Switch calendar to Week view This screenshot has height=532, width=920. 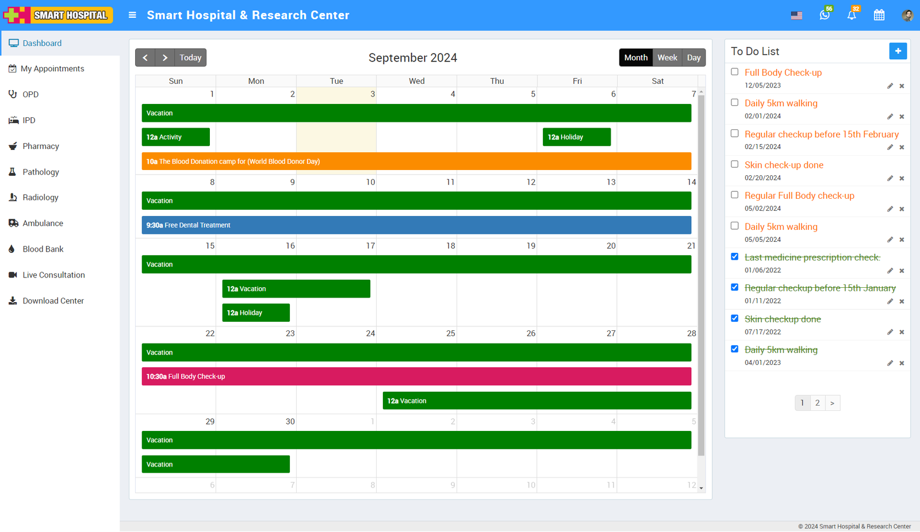tap(667, 57)
